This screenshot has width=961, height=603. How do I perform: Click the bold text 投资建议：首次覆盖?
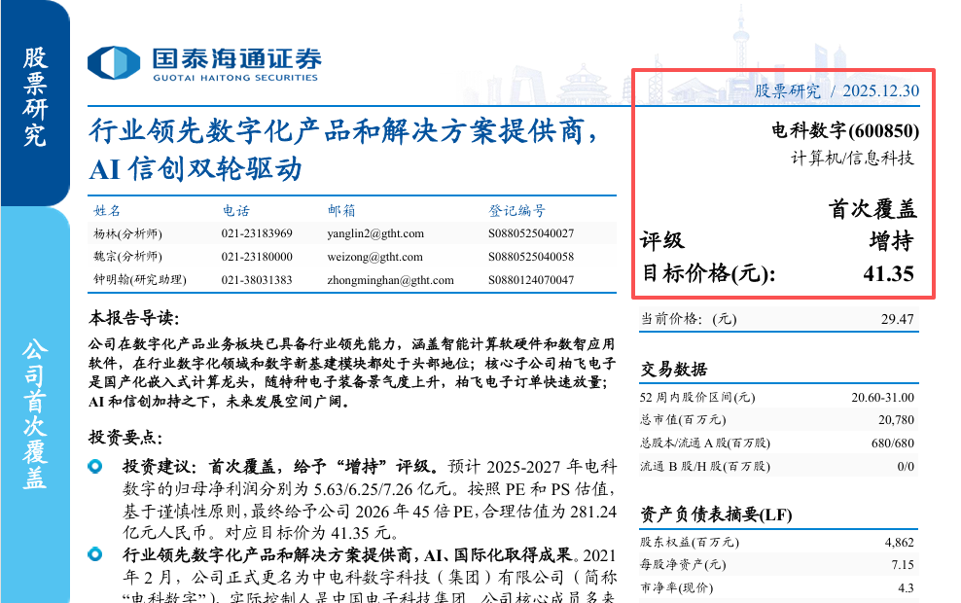[198, 467]
